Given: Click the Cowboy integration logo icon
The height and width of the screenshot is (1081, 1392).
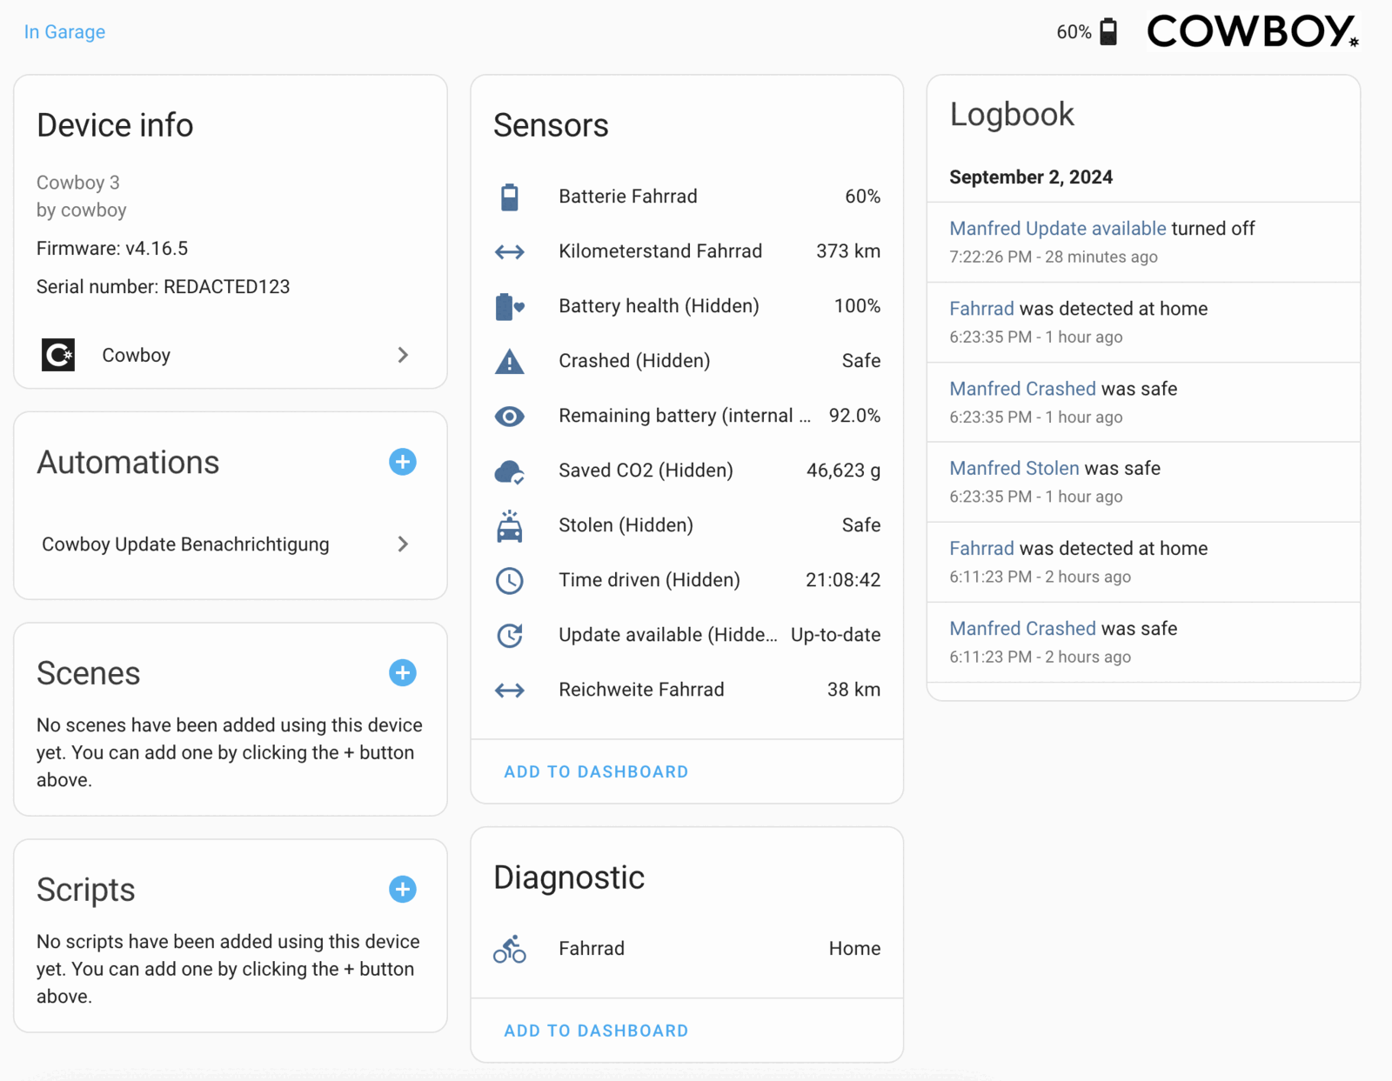Looking at the screenshot, I should click(x=58, y=355).
